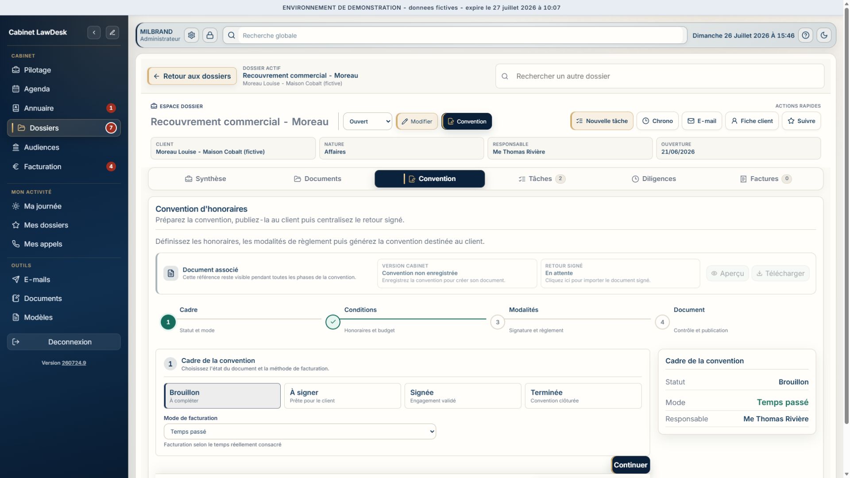Open Mes dossiers in the sidebar

[64, 225]
